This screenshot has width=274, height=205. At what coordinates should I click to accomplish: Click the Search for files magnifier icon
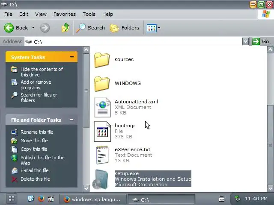[15, 95]
